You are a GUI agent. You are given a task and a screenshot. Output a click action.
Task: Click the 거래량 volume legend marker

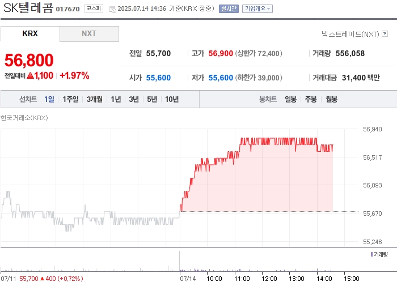point(371,254)
